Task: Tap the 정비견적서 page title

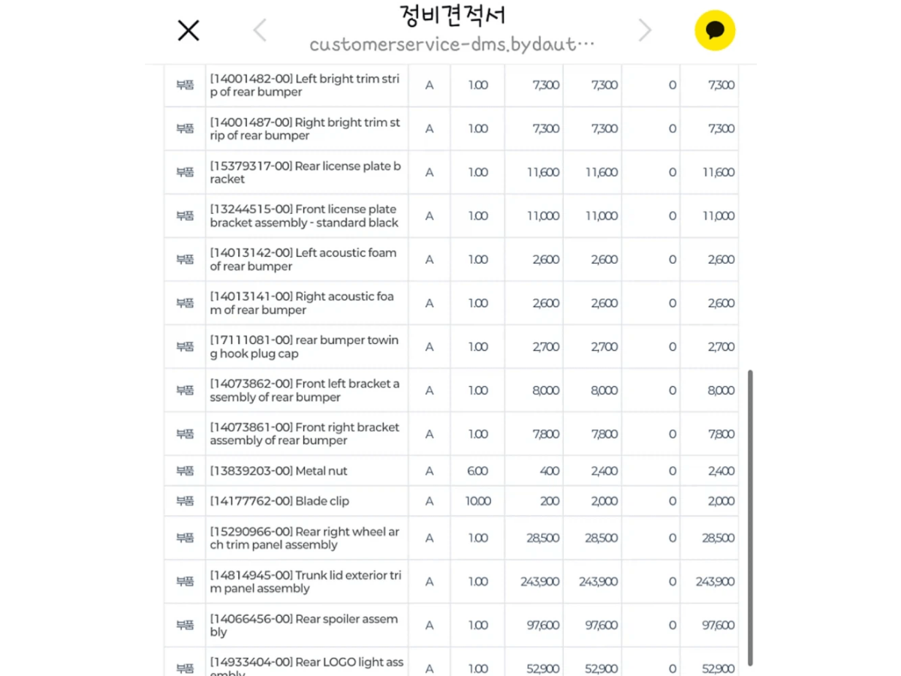Action: pyautogui.click(x=452, y=14)
